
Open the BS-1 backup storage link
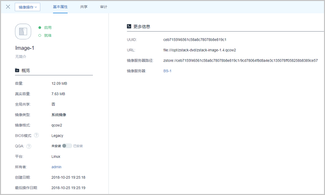(167, 71)
